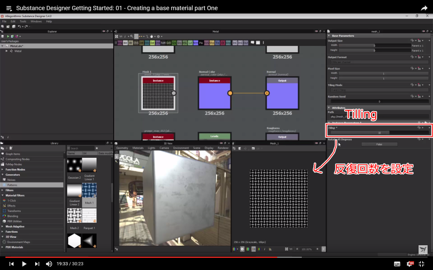Click the video progress bar
433x270 pixels.
coord(216,257)
